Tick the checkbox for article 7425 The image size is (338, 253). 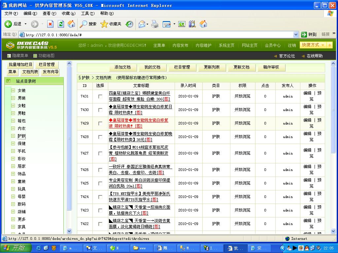click(100, 183)
